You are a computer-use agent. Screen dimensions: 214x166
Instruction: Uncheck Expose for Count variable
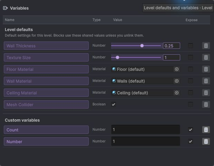click(x=191, y=130)
